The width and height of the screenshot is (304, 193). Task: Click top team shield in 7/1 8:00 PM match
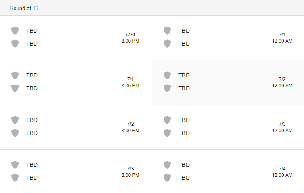pos(15,75)
